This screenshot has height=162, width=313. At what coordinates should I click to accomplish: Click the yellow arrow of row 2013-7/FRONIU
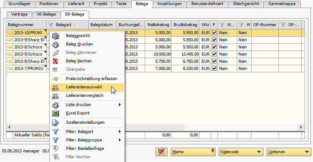click(9, 69)
